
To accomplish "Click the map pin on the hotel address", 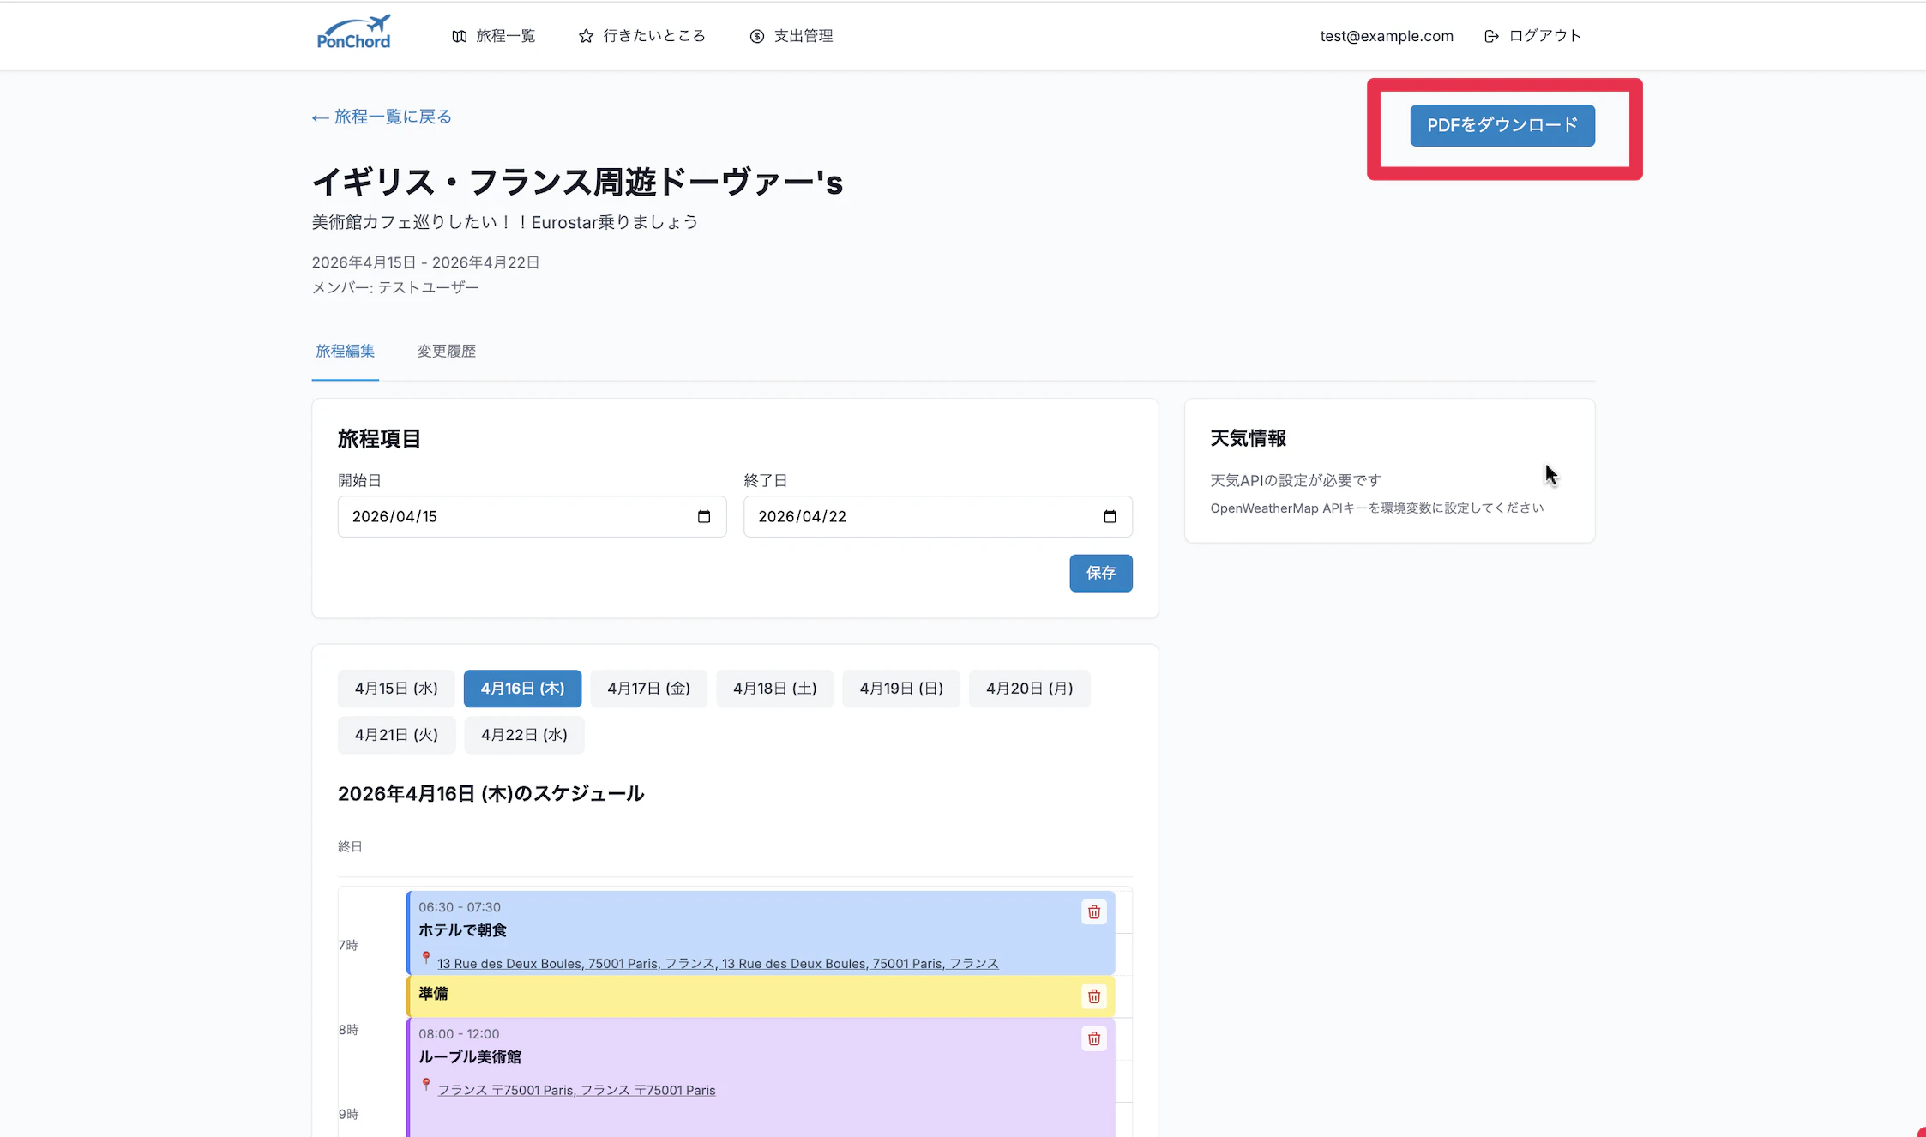I will click(426, 958).
